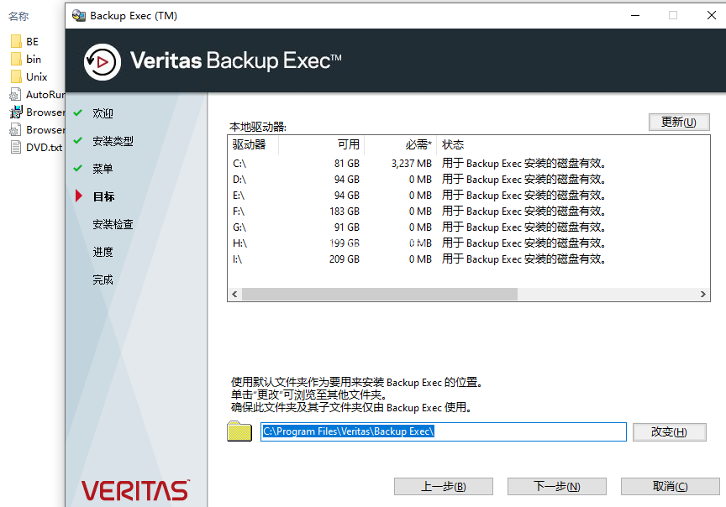Select the Unix folder icon in file explorer
The width and height of the screenshot is (726, 507).
coord(16,76)
